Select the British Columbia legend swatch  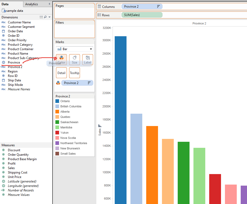[x=57, y=106]
